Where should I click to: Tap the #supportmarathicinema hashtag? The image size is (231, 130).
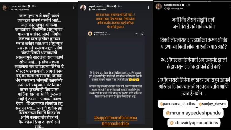tap(115, 118)
